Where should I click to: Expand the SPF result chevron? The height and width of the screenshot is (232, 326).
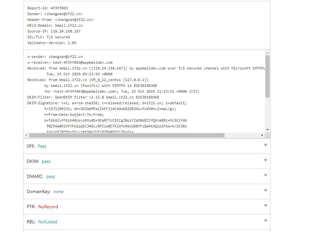click(265, 145)
